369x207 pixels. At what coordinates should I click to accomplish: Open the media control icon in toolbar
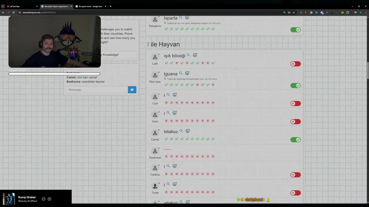[x=355, y=12]
